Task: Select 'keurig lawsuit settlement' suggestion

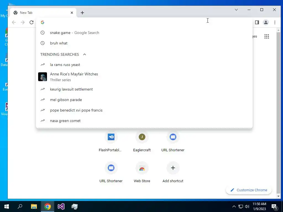Action: click(144, 89)
